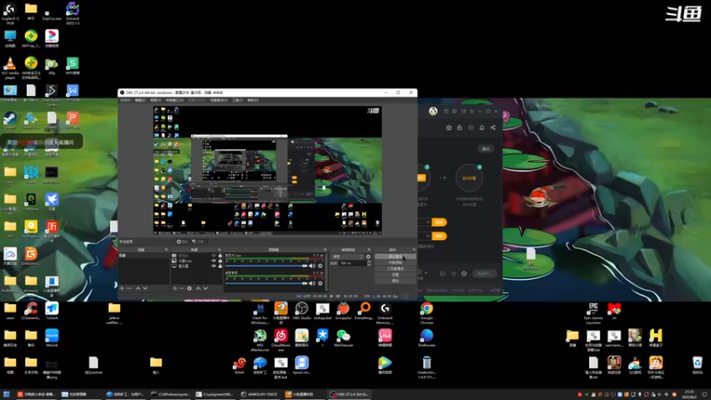Open third menu in OBS menu bar
The height and width of the screenshot is (400, 711).
click(156, 100)
